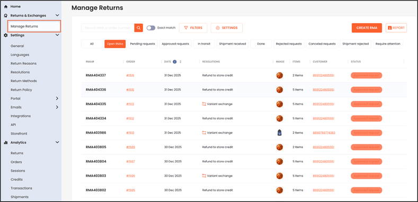Show In transit returns tab
418x202 pixels.
tap(204, 44)
